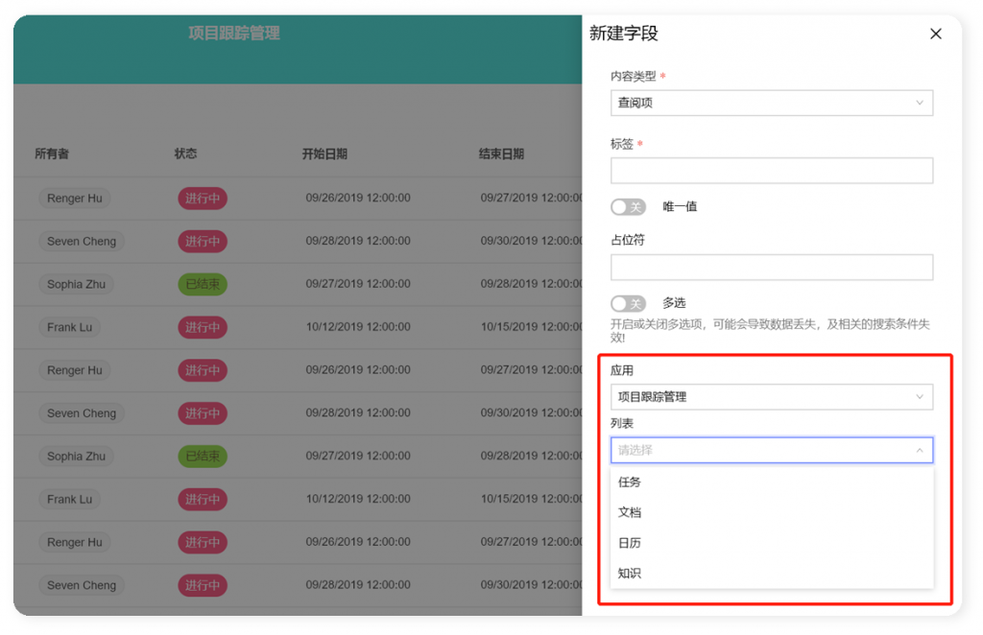The image size is (983, 635).
Task: Click the 状态 column header
Action: tap(185, 154)
